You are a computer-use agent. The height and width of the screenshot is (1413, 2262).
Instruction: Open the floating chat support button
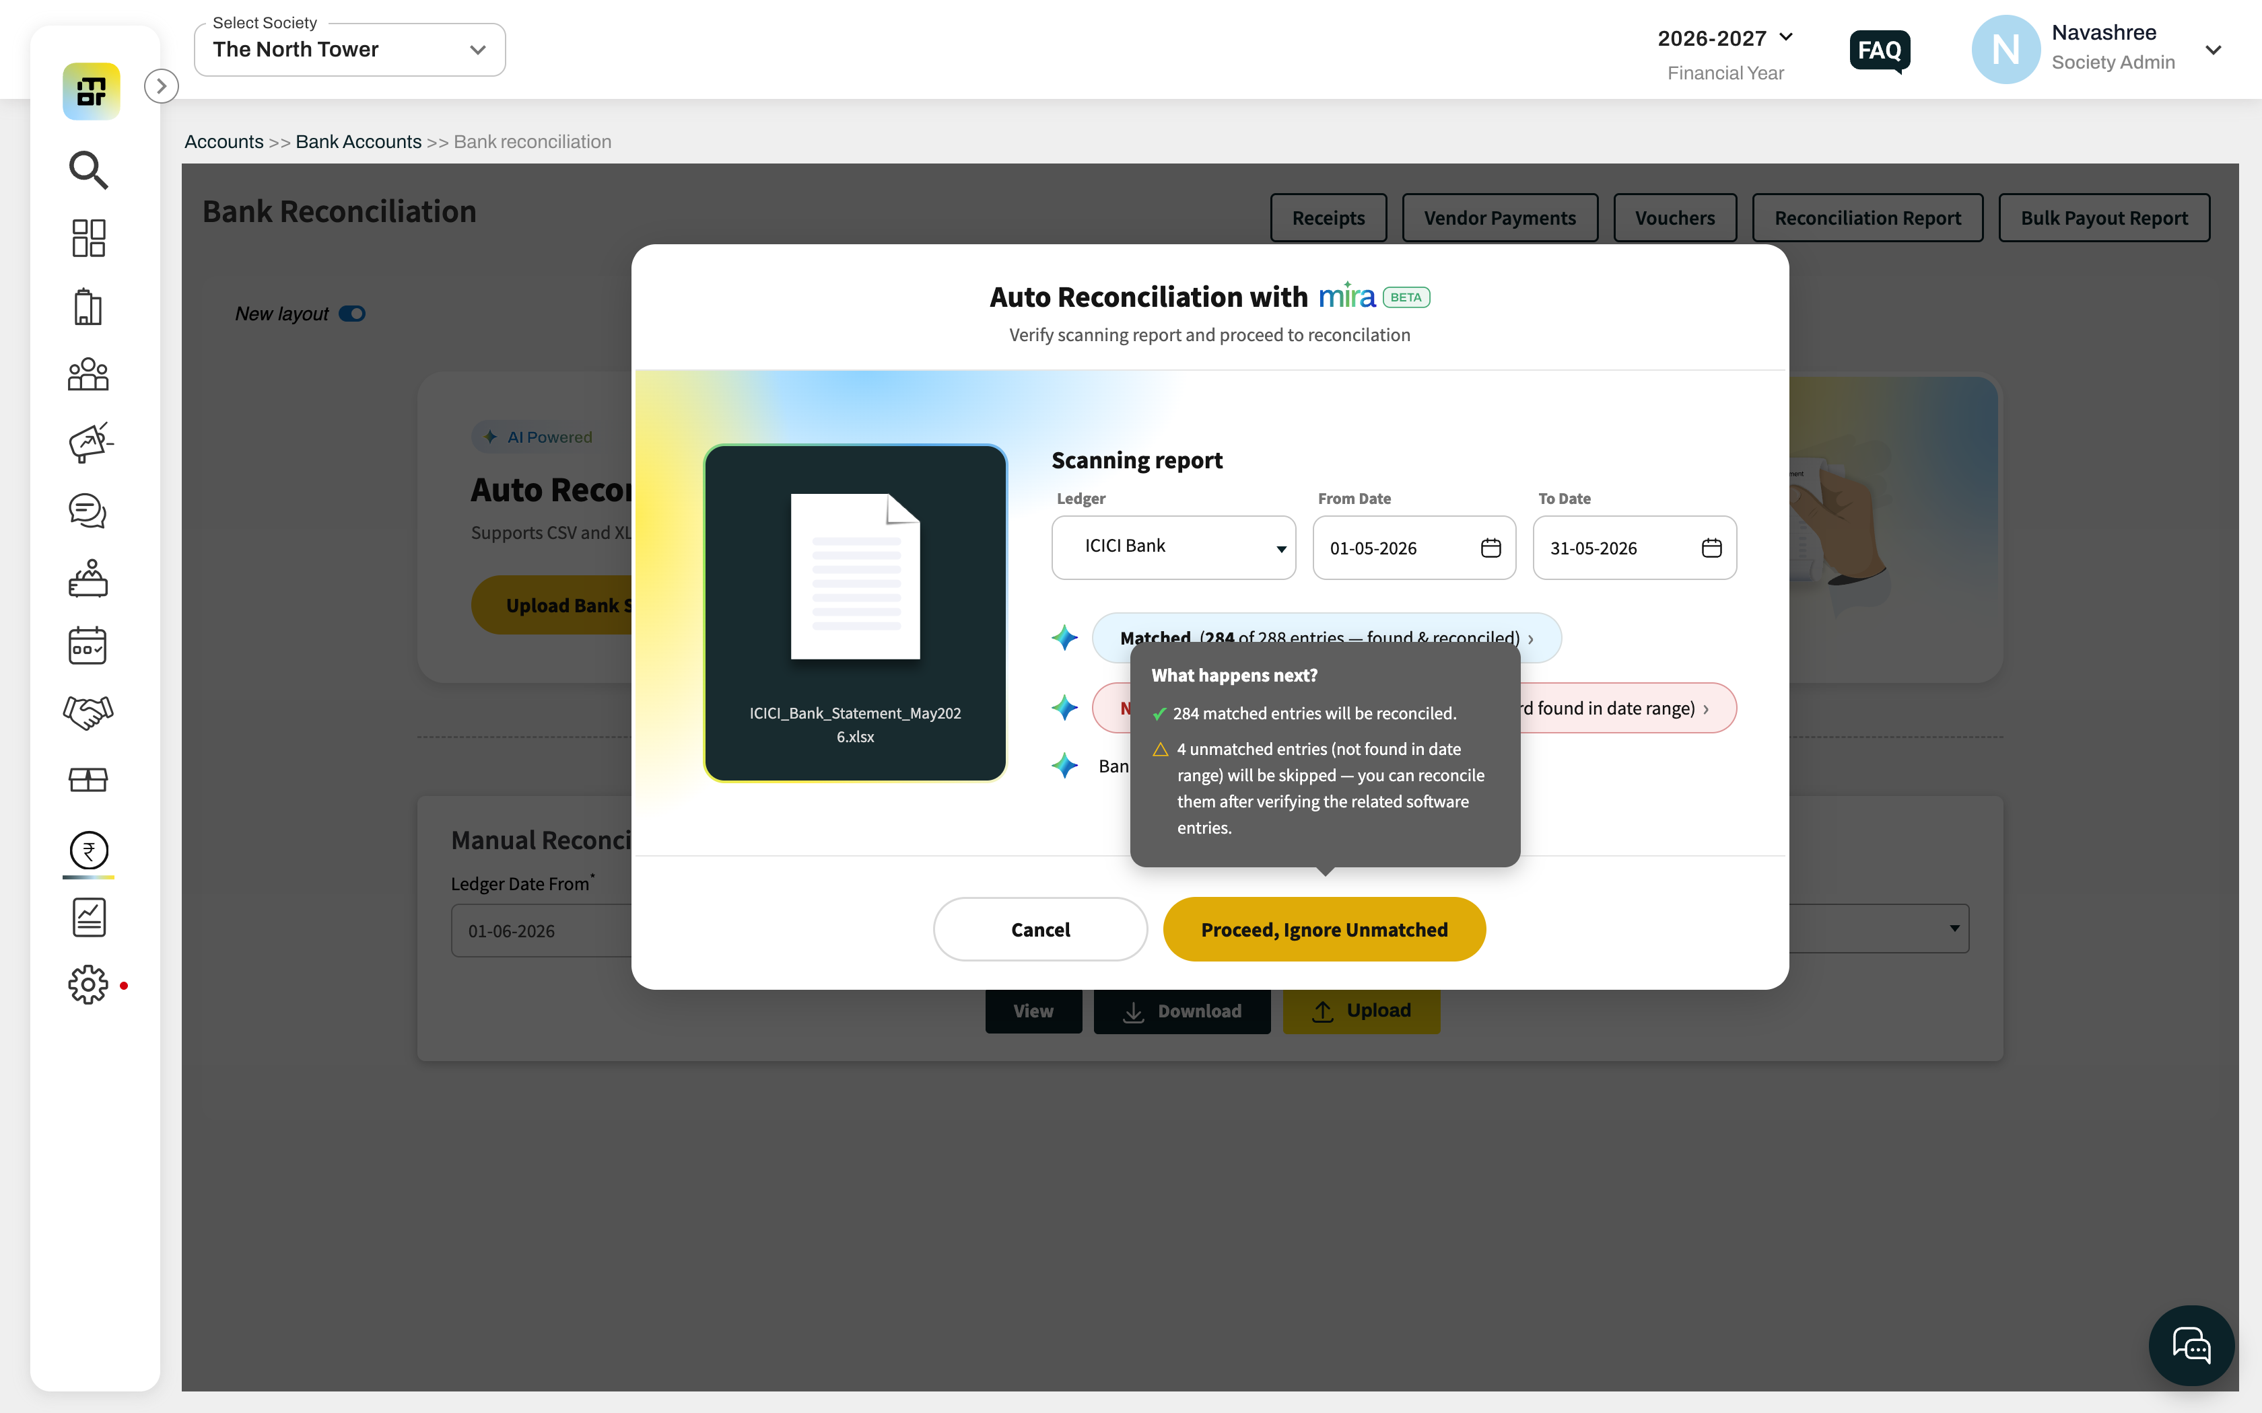[2191, 1346]
